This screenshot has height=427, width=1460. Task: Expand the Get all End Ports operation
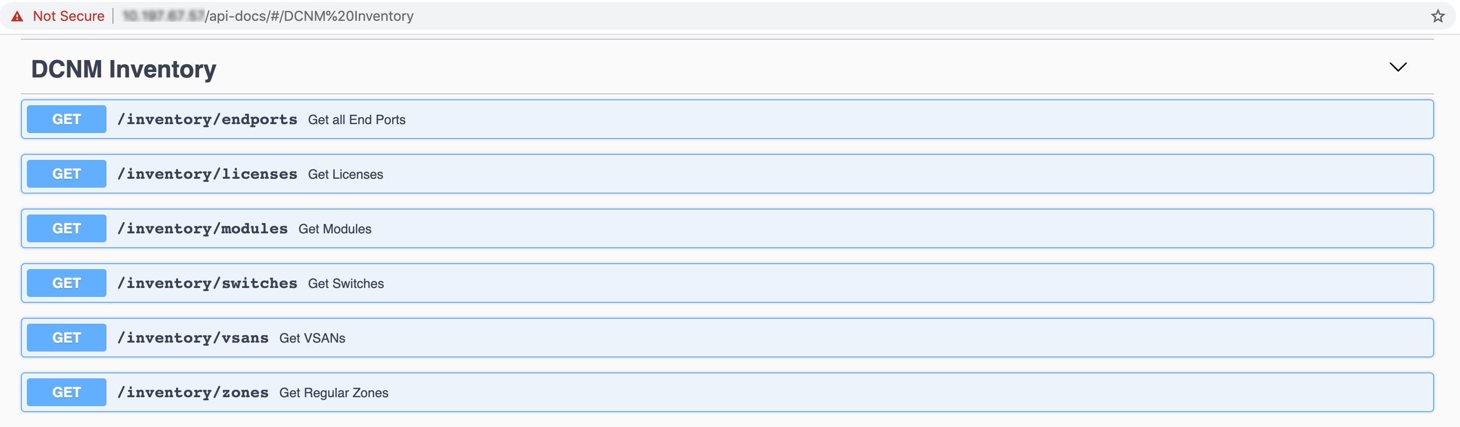tap(726, 119)
